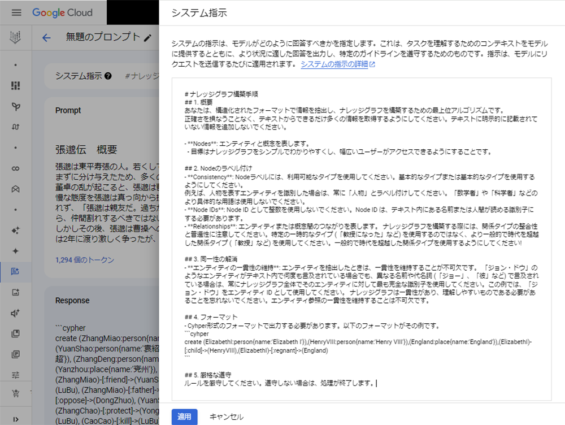The width and height of the screenshot is (565, 425).
Task: Click the システム指示 dialog heading
Action: tap(199, 13)
